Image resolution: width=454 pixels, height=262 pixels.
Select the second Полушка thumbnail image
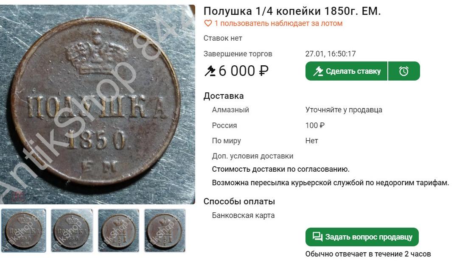click(x=72, y=231)
